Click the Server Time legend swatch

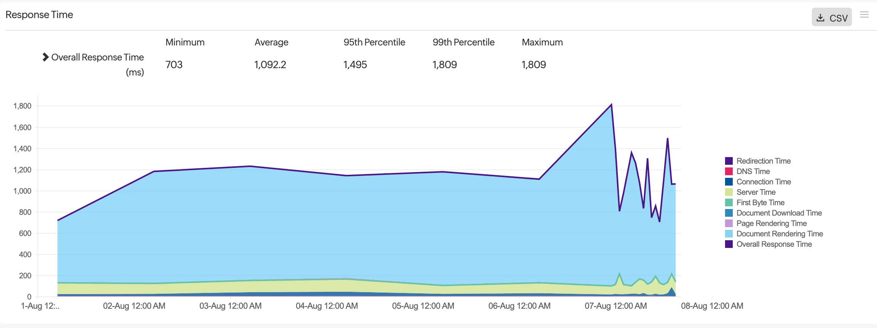click(729, 192)
